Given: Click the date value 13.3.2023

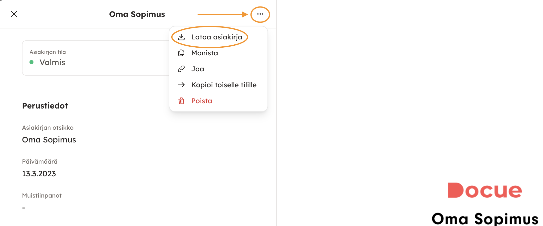Looking at the screenshot, I should tap(39, 174).
